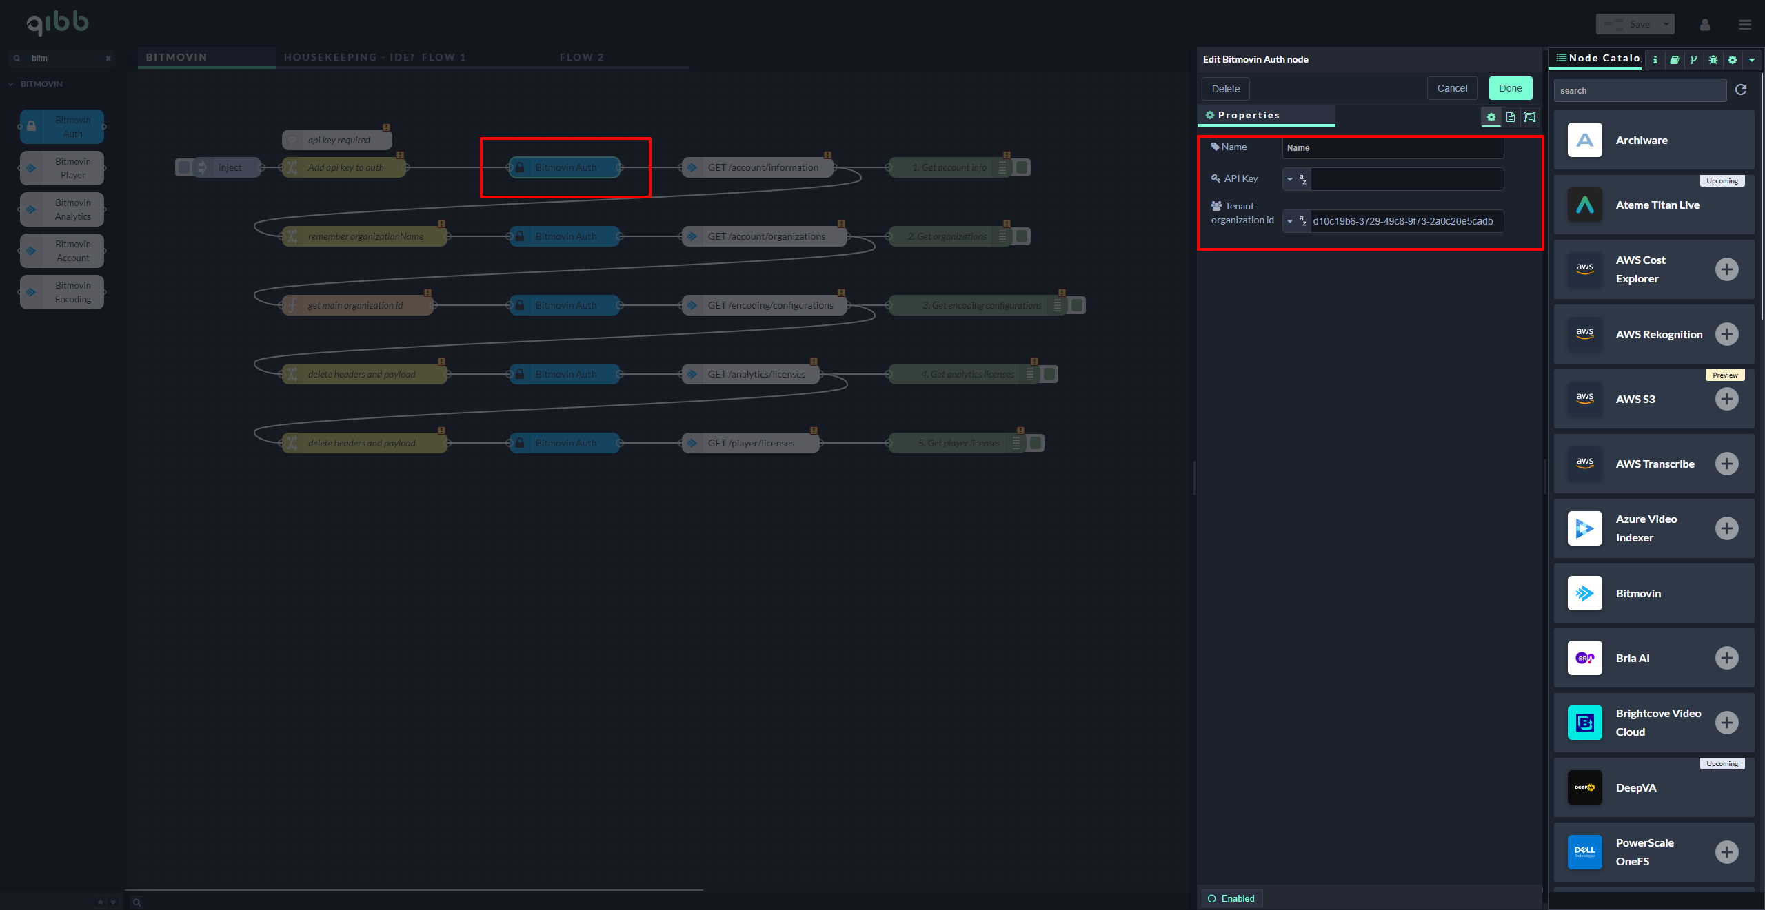The width and height of the screenshot is (1765, 910).
Task: Show node properties gear icon in editor
Action: 1491,117
